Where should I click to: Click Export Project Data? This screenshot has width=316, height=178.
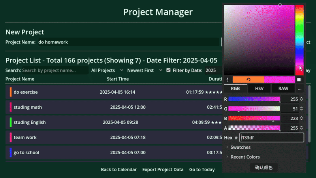pyautogui.click(x=163, y=169)
